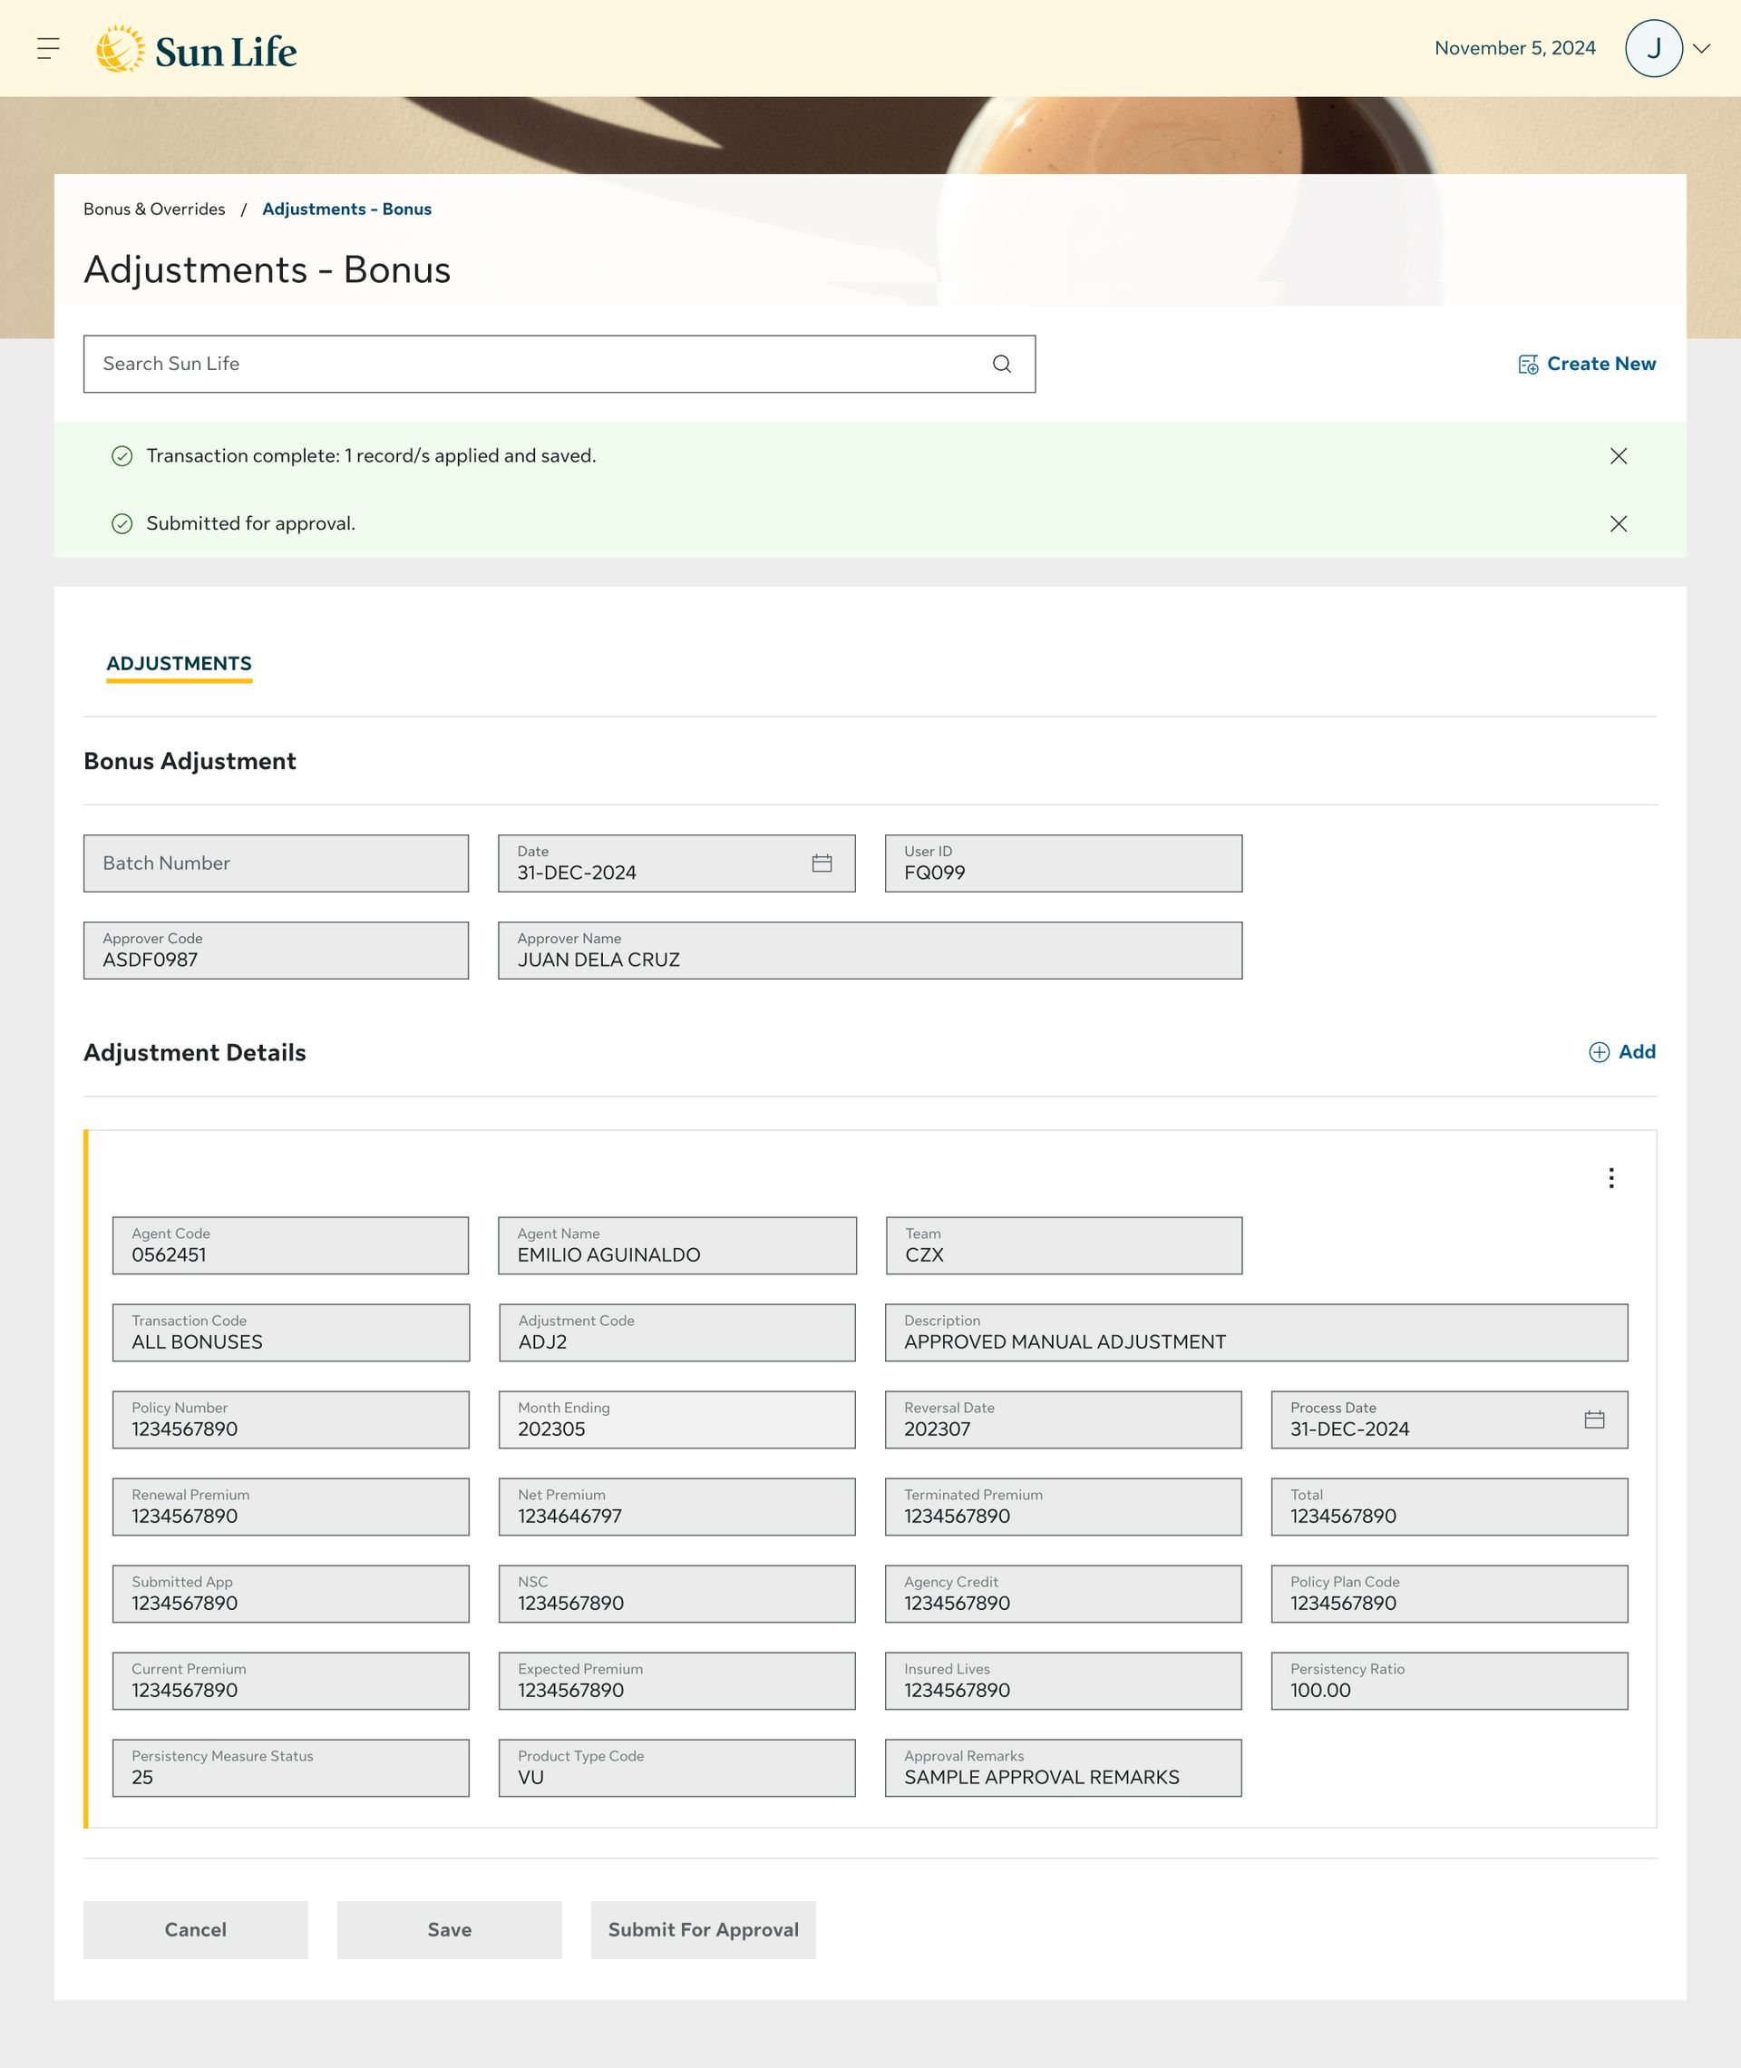The image size is (1741, 2068).
Task: Add a new adjustment detail
Action: tap(1621, 1052)
